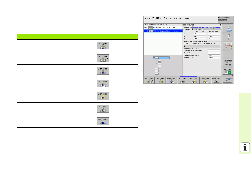Collapse tree node 0 Programme: 123_DRILL
The width and height of the screenshot is (251, 177).
pyautogui.click(x=144, y=28)
